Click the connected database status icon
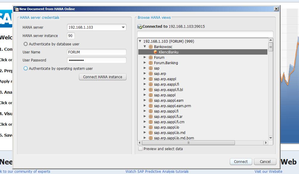Viewport: 299px width, 174px height. (140, 27)
